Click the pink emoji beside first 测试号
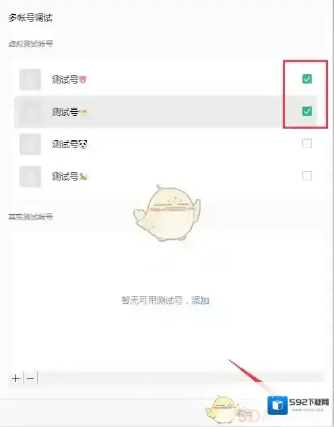The height and width of the screenshot is (427, 334). (x=82, y=79)
